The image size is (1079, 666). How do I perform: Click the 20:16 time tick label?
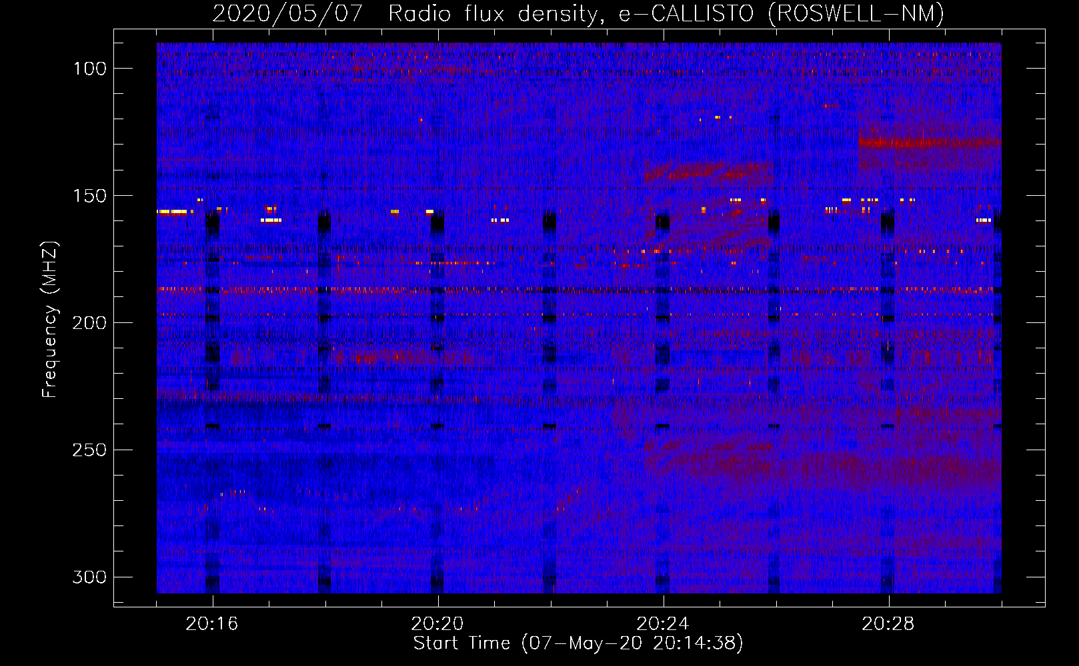(x=212, y=624)
